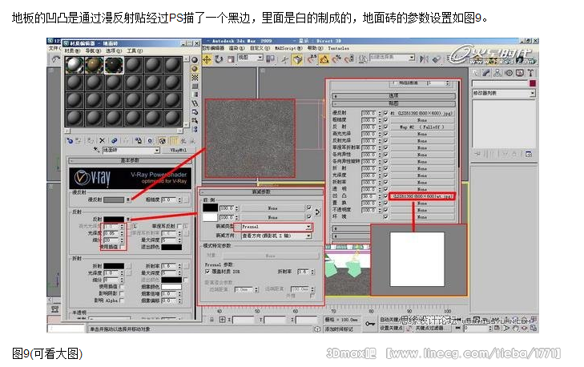Toggle the 影响阴影 checkbox

click(x=122, y=293)
